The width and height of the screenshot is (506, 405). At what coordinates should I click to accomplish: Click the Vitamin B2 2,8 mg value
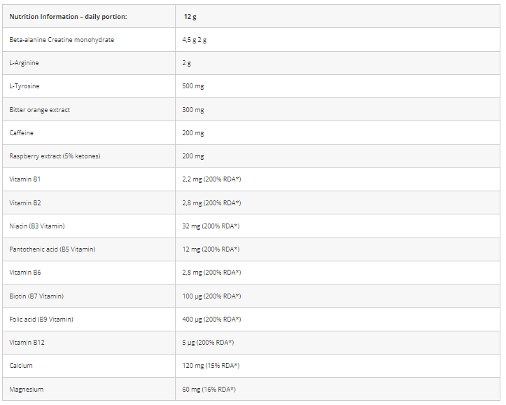[211, 203]
